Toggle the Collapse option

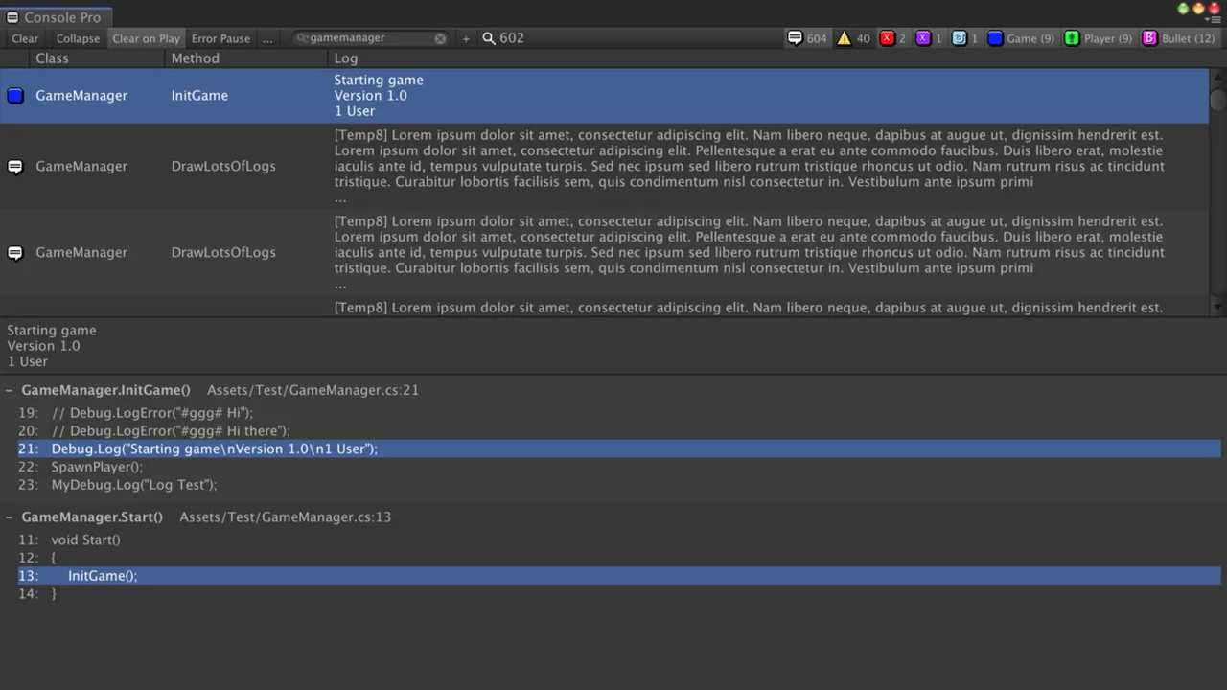(x=78, y=38)
